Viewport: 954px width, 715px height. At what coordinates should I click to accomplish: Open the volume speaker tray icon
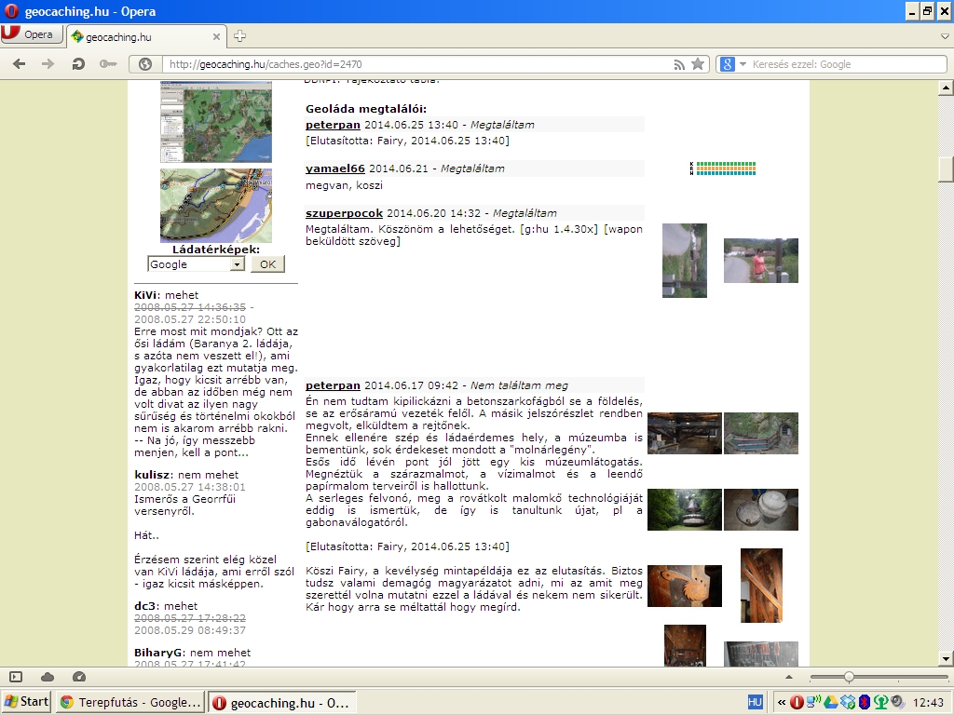pos(897,702)
